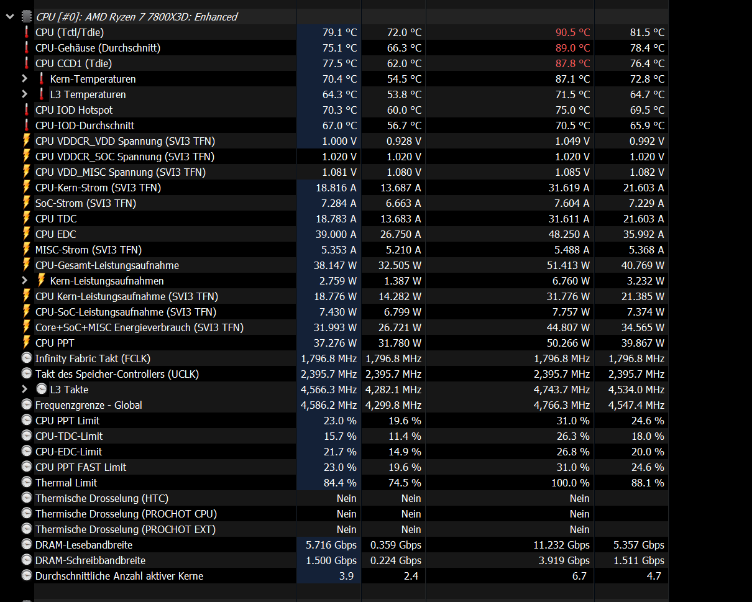Click the CPU chip icon in the header row

tap(27, 17)
